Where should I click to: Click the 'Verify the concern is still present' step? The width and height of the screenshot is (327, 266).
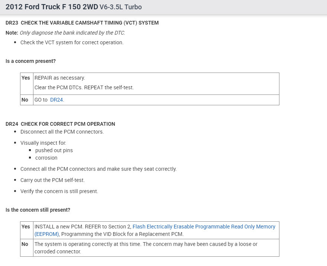tap(59, 191)
